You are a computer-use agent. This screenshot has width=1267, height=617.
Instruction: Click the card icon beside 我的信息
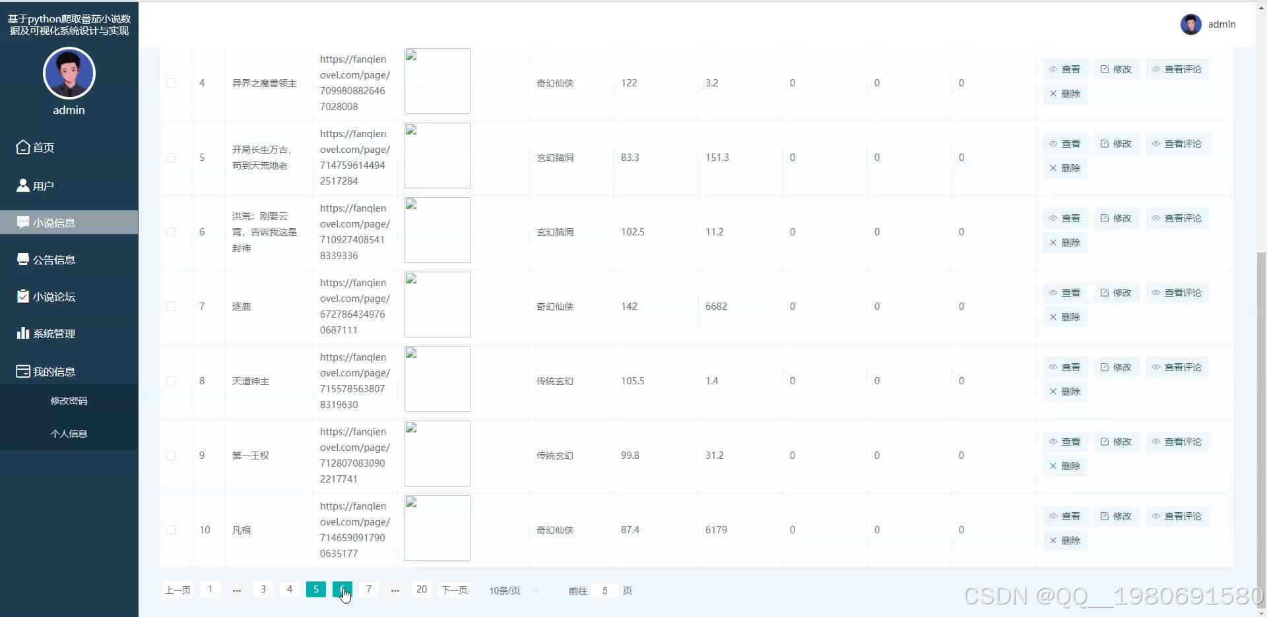click(x=23, y=371)
